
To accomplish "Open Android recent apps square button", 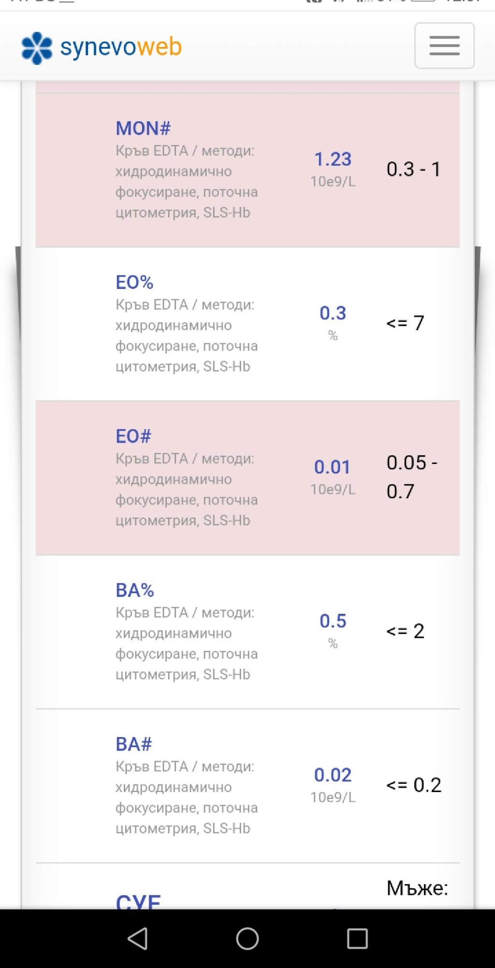I will tap(357, 939).
